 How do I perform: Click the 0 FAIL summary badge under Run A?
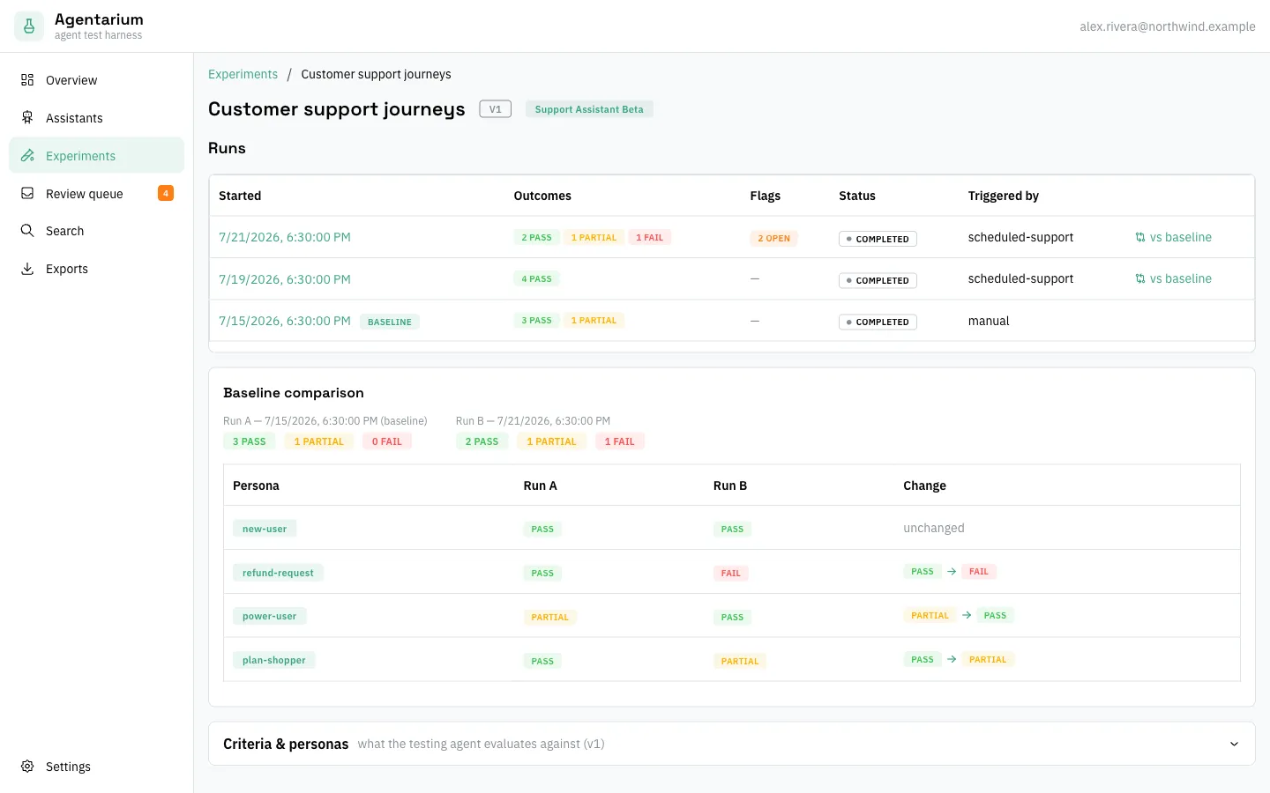pyautogui.click(x=386, y=441)
